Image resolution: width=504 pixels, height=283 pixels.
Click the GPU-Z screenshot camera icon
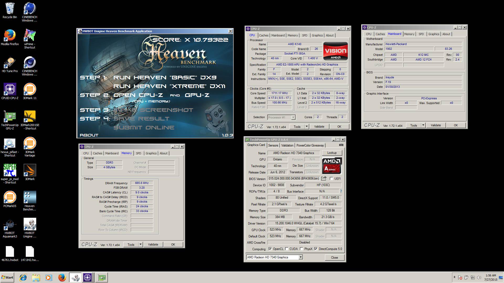pyautogui.click(x=341, y=145)
